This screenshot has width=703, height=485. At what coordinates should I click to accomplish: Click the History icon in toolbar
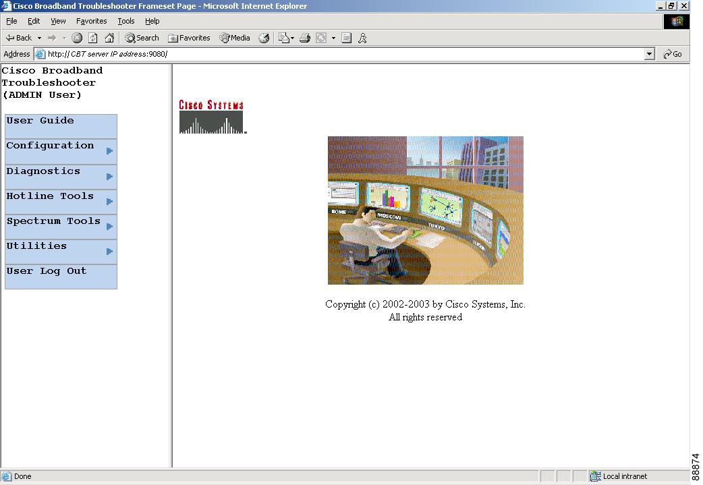point(264,38)
